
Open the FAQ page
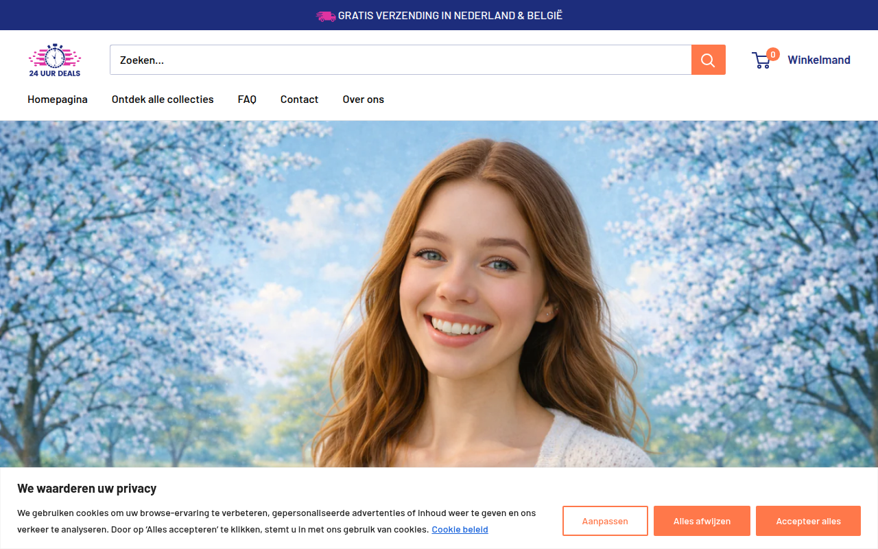pyautogui.click(x=247, y=100)
